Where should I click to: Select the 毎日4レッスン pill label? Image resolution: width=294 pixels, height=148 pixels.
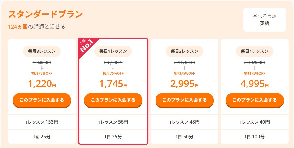(255, 51)
